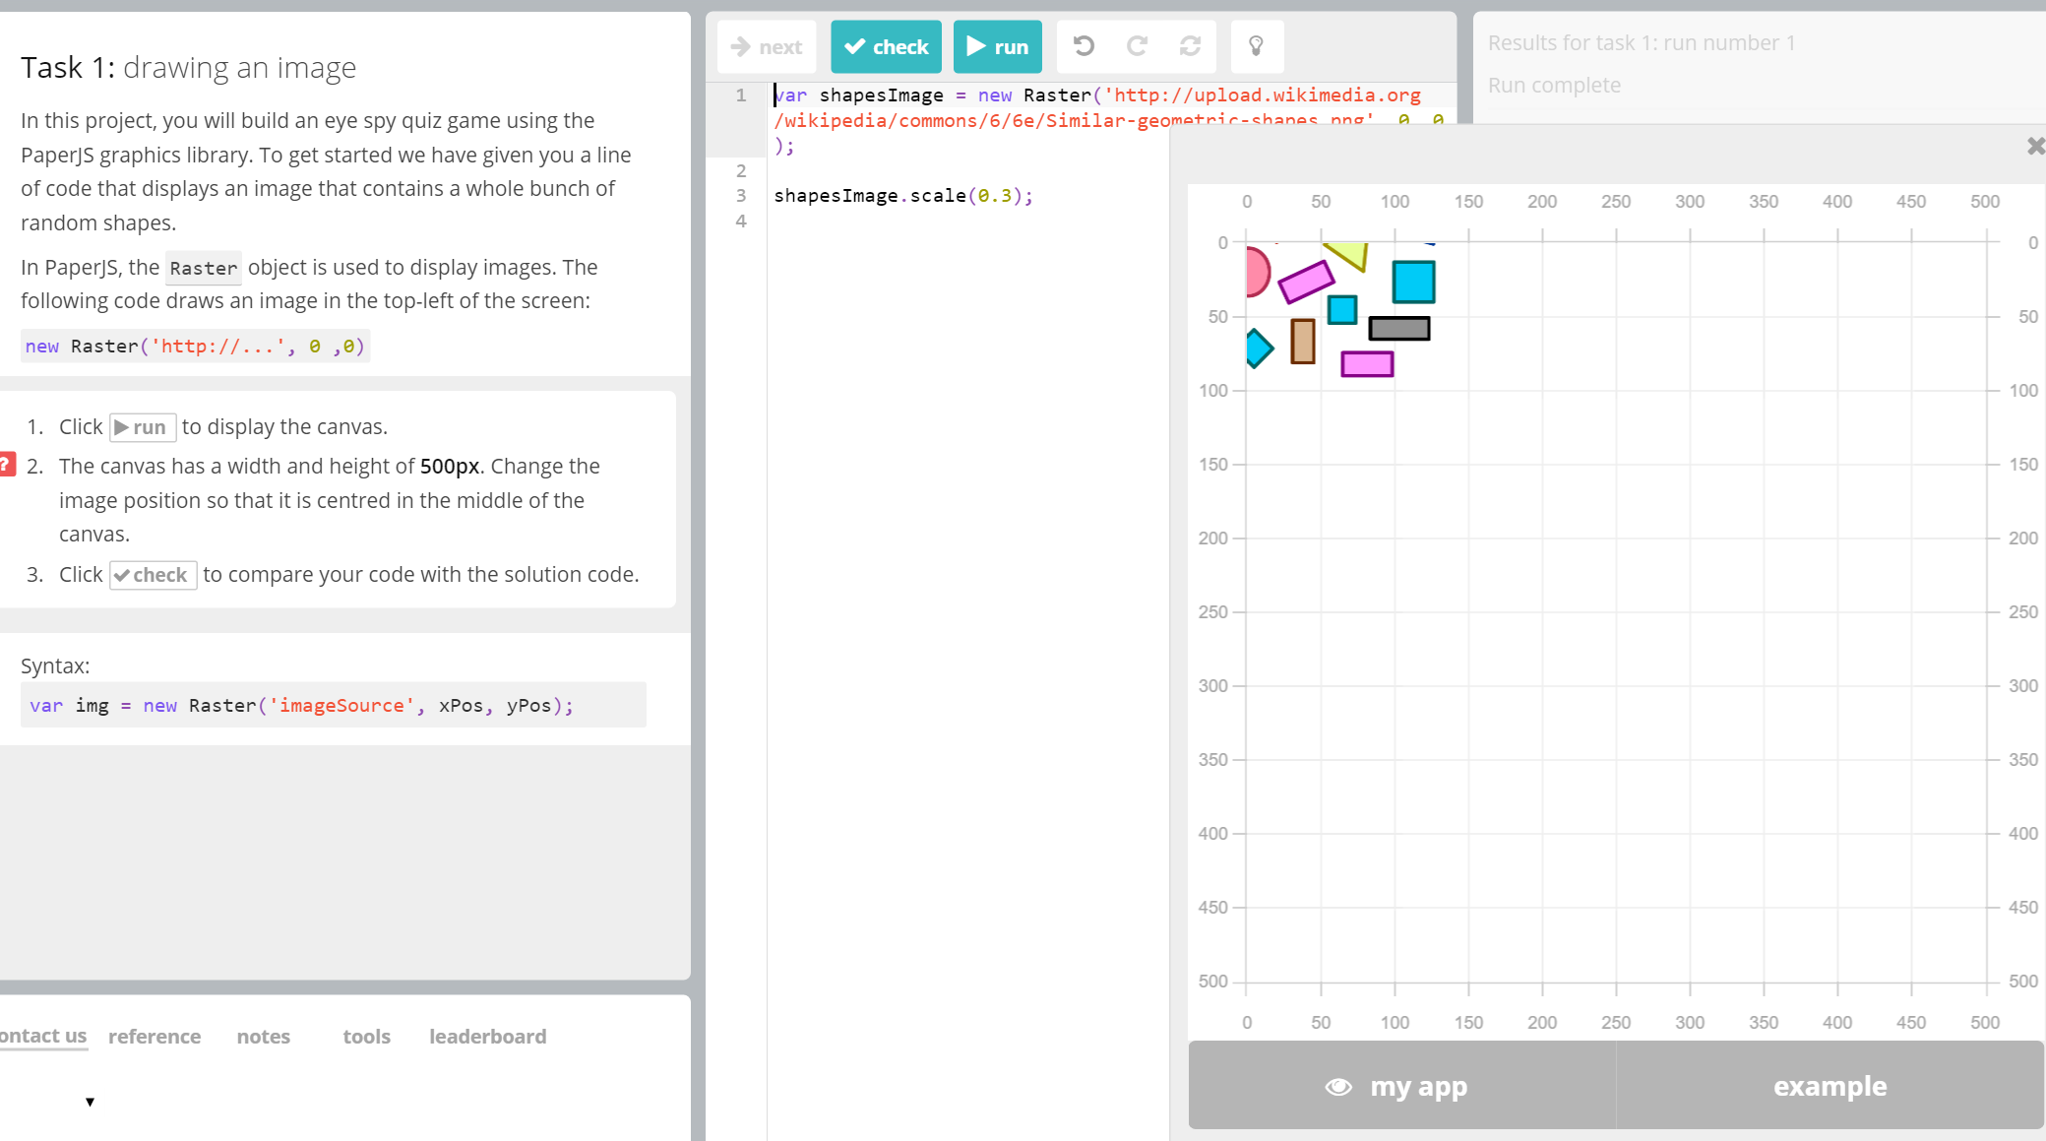Screen dimensions: 2046x1141
Task: Click the contact us link
Action: tap(42, 1036)
